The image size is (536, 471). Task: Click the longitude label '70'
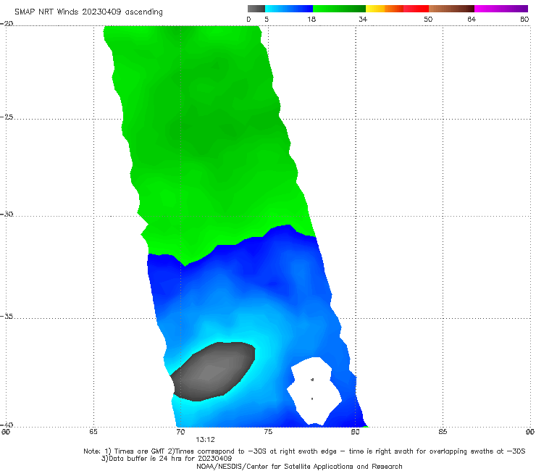tap(180, 432)
